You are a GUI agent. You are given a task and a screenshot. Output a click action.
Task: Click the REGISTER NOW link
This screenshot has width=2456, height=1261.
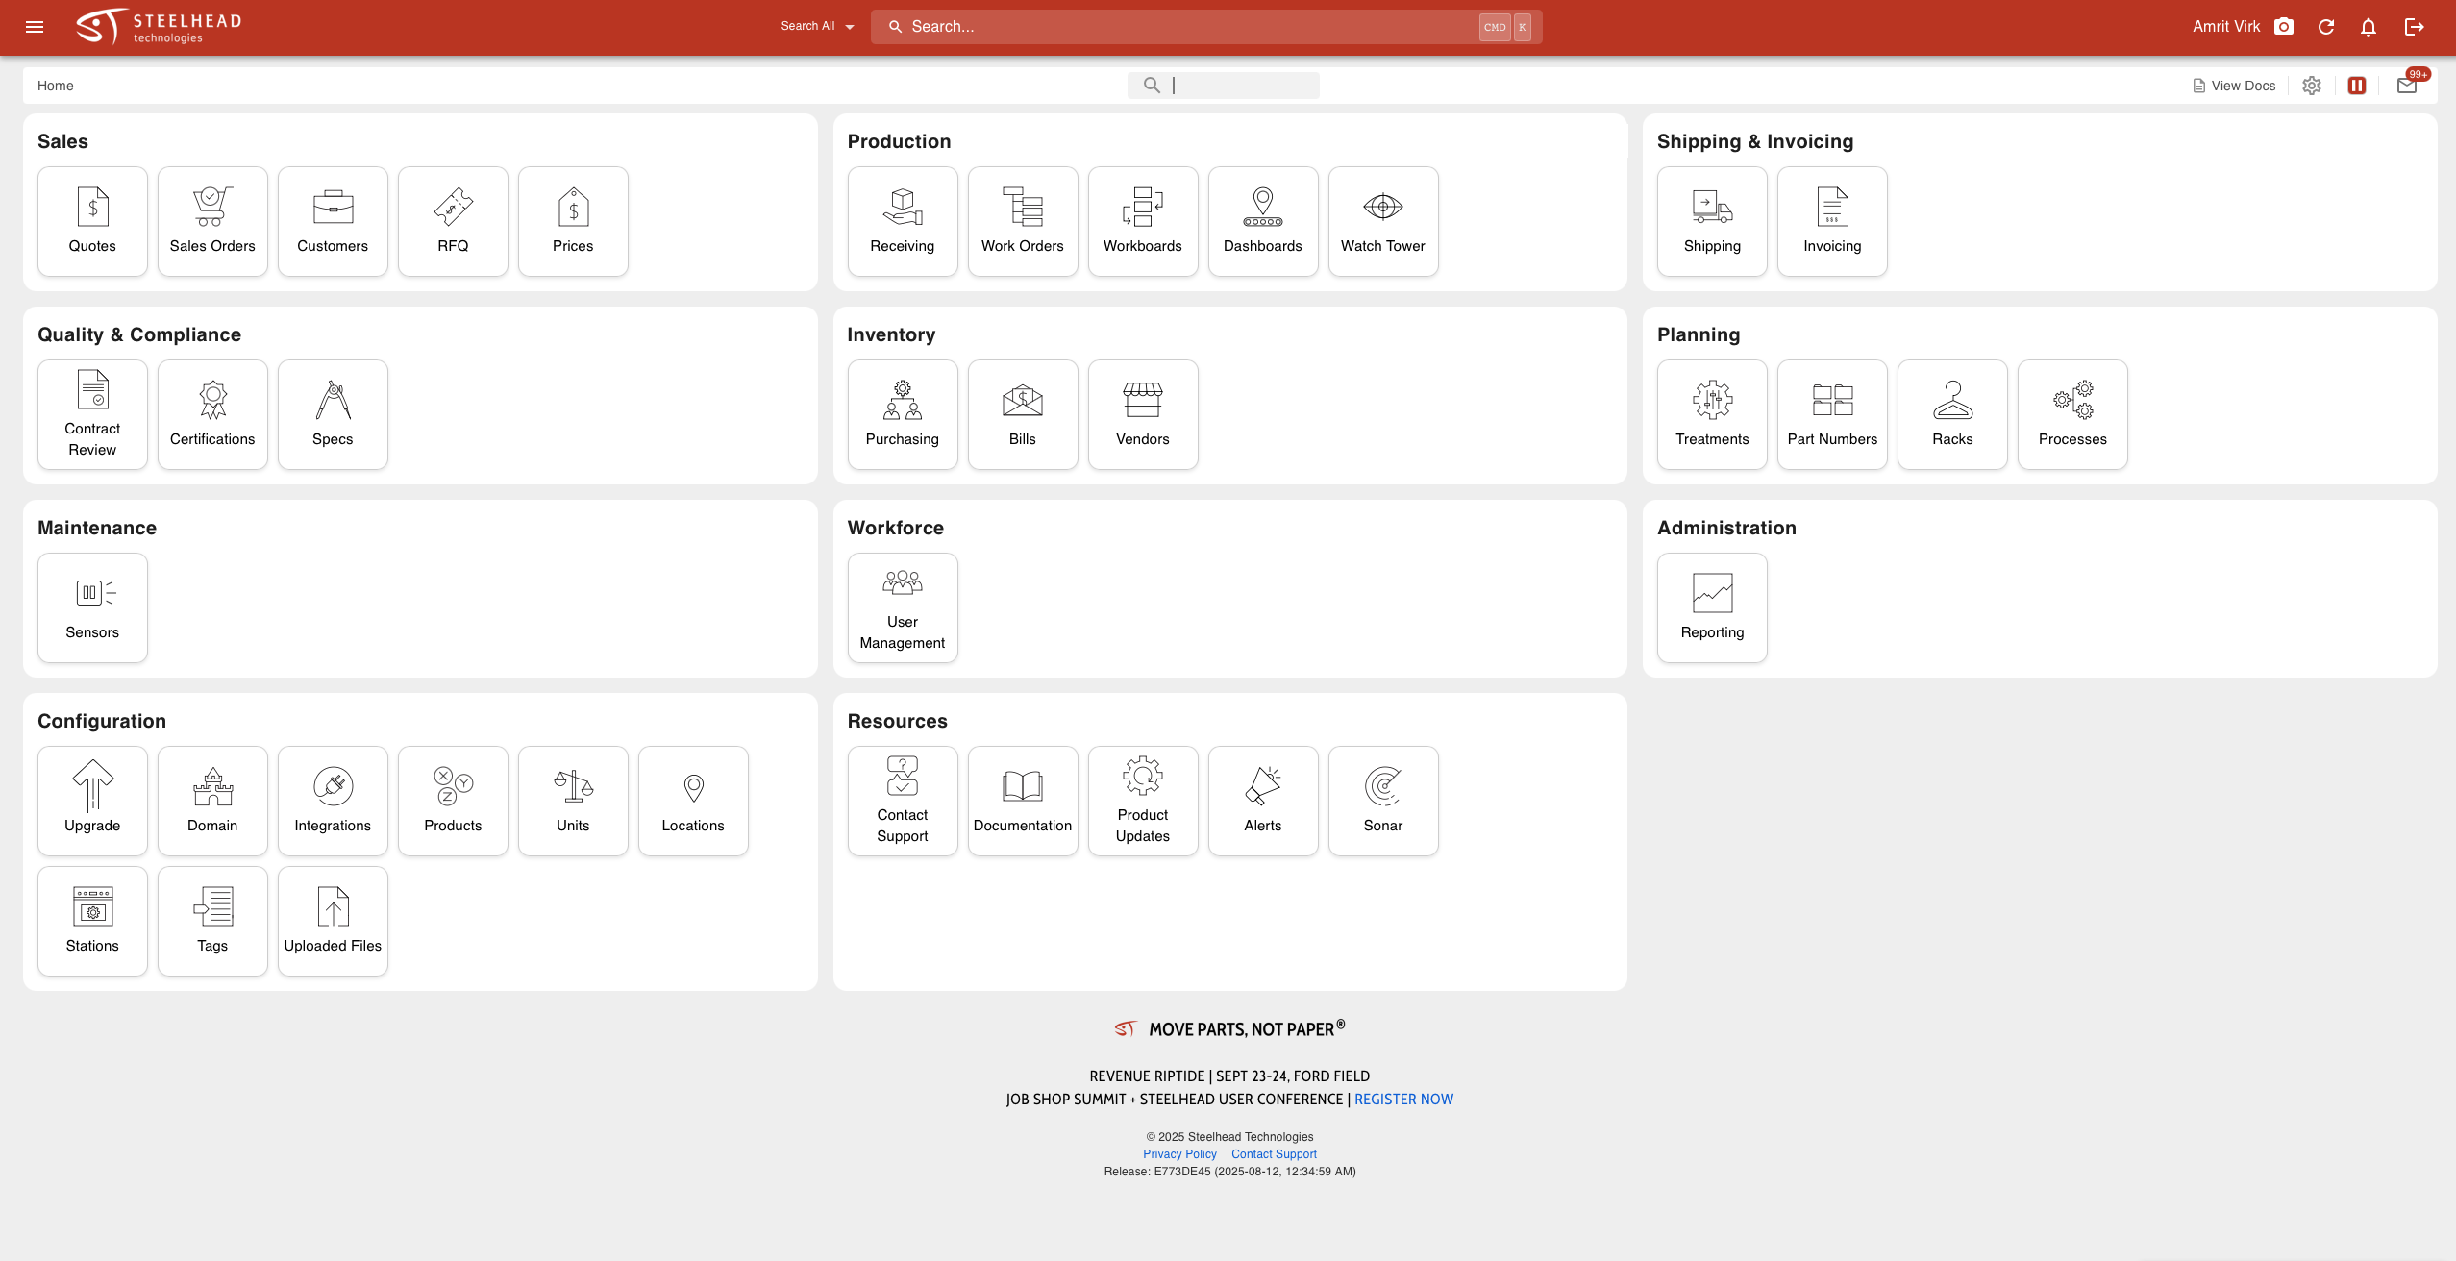[1403, 1100]
